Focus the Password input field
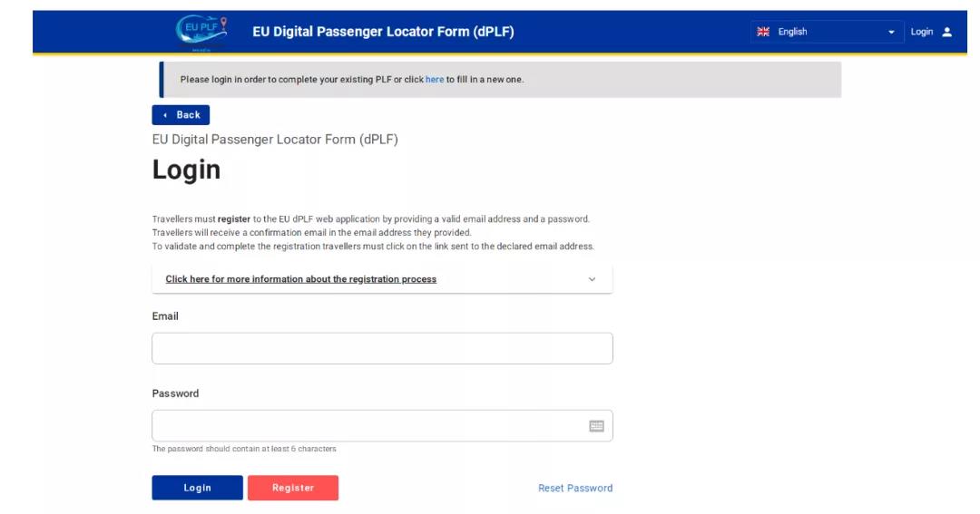Image resolution: width=980 pixels, height=514 pixels. [382, 426]
